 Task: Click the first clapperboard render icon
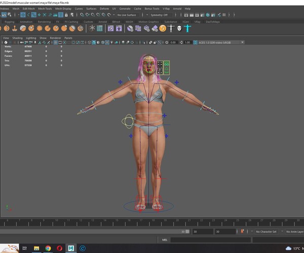[186, 15]
